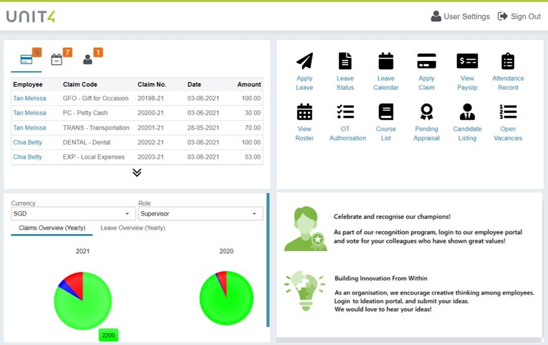Open Tan Melissa's GFO claim row link
This screenshot has height=345, width=548.
pos(30,98)
